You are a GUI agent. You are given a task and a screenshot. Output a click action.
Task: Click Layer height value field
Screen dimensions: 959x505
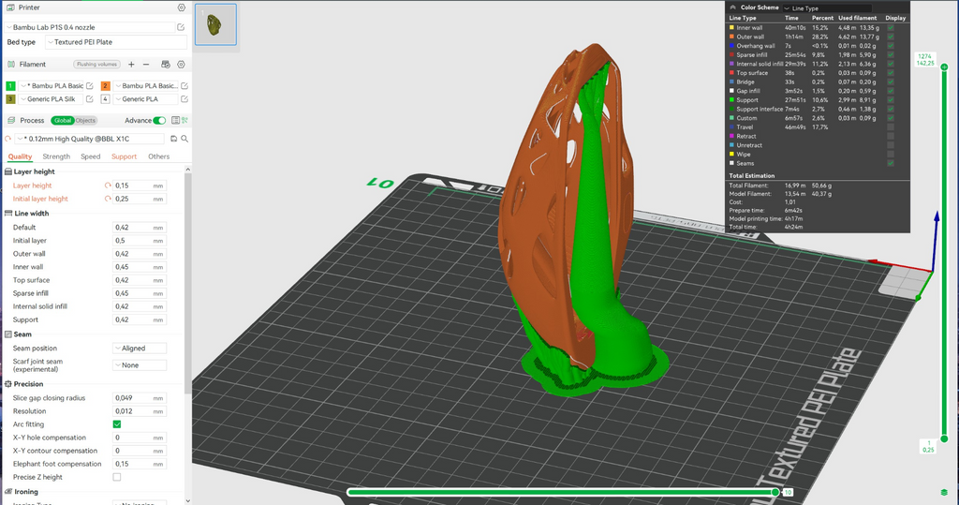point(140,186)
